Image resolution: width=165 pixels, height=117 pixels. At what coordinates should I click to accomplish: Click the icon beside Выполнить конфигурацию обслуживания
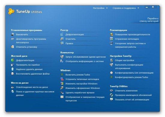pyautogui.click(x=111, y=65)
